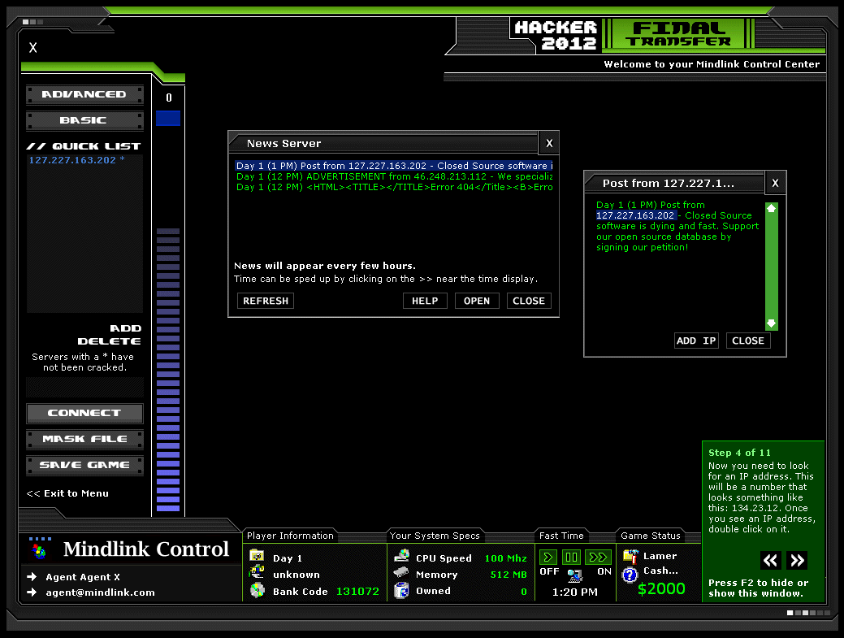Close the Post window with X
Image resolution: width=844 pixels, height=638 pixels.
point(775,183)
